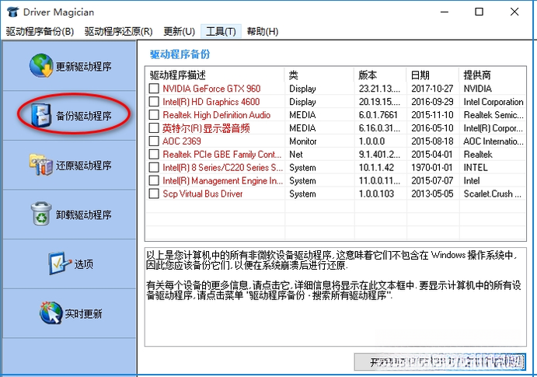Viewport: 537px width, 377px height.
Task: Click the 卸载驱动程序 sidebar label
Action: coord(84,215)
